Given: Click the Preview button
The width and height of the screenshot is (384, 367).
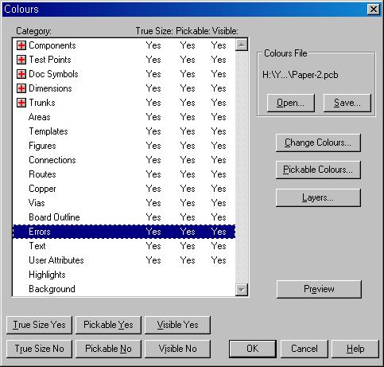Looking at the screenshot, I should coord(319,289).
